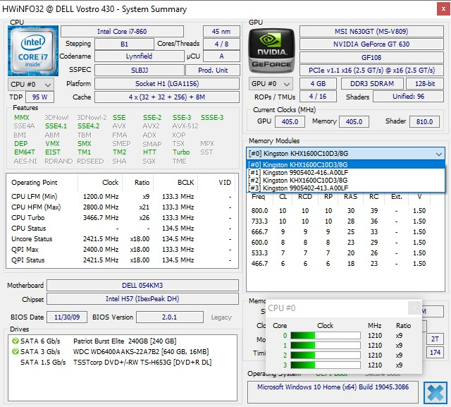The width and height of the screenshot is (451, 407).
Task: Collapse the Memory Modules combo box arrow
Action: click(438, 154)
